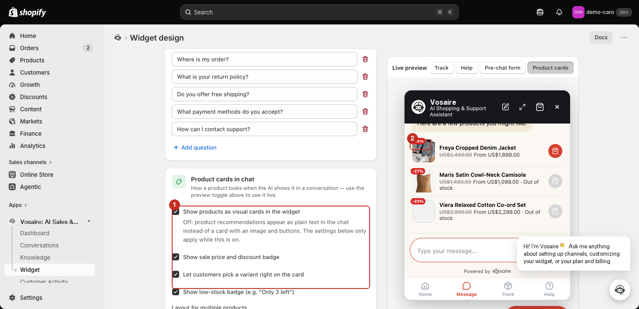Switch preview to Track tab
Screen dimensions: 639x309
pyautogui.click(x=442, y=68)
